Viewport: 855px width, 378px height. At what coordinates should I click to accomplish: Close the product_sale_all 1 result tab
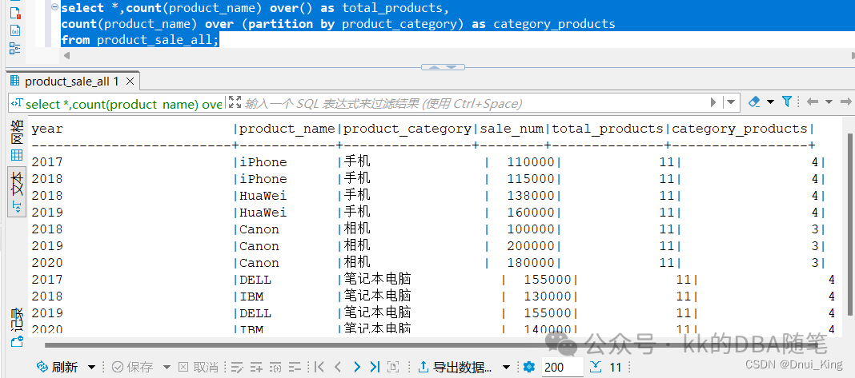(x=130, y=81)
